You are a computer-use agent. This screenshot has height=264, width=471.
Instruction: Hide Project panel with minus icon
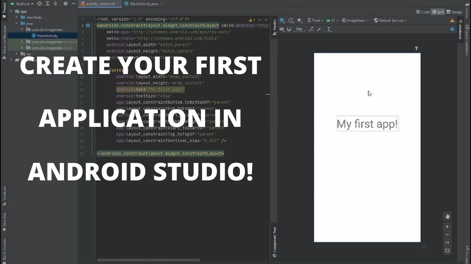pos(74,4)
